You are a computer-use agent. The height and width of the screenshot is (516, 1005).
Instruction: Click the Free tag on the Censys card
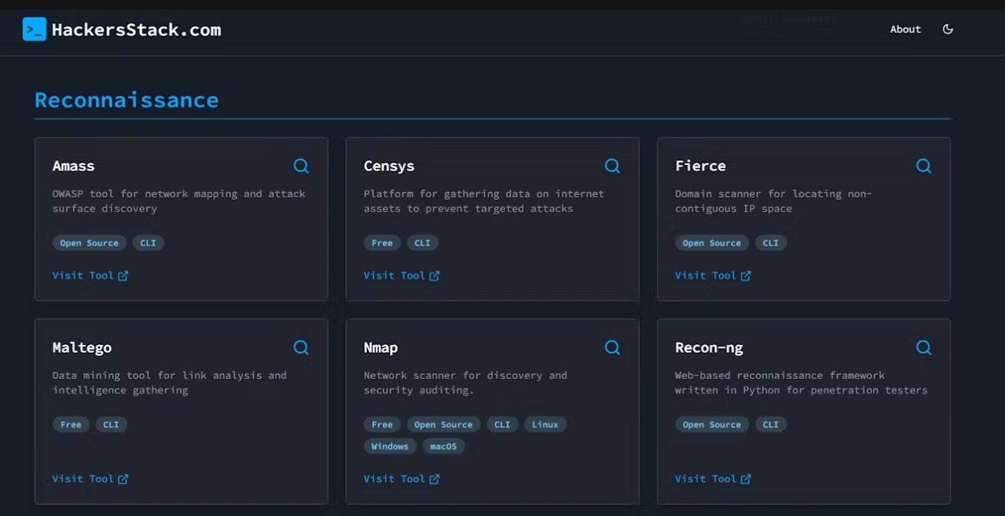point(382,243)
